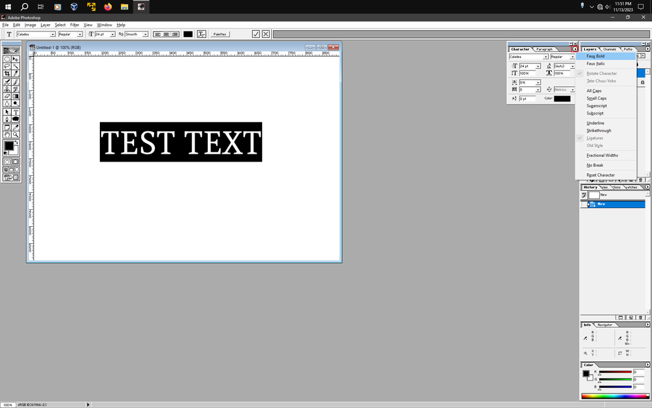Select the Gradient tool
The image size is (652, 408).
click(x=14, y=97)
